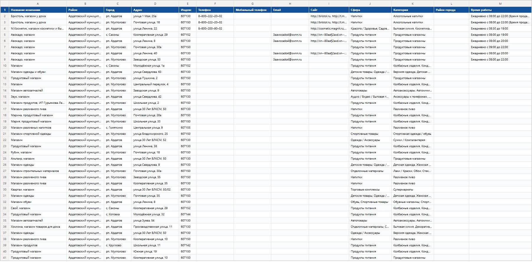The height and width of the screenshot is (266, 532).
Task: Select the 'Рубин, магазин' cell
Action: (38, 152)
